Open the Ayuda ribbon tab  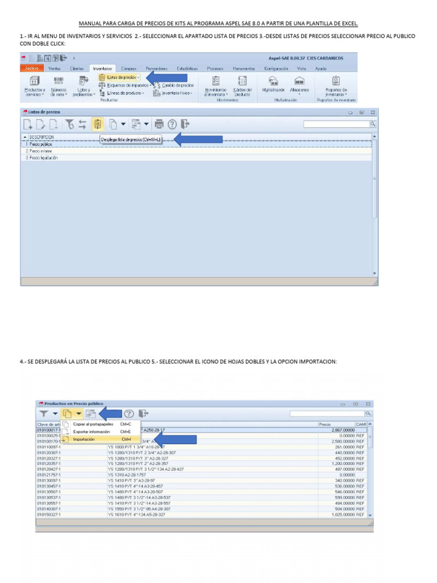321,68
